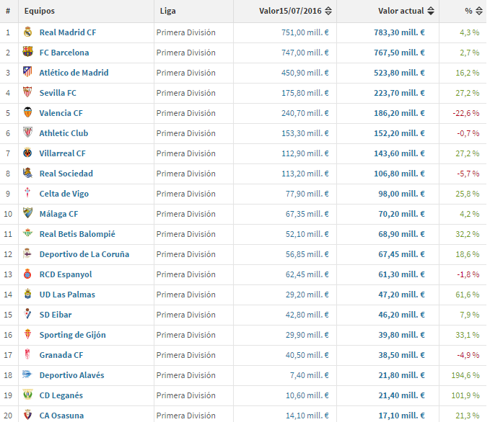
Task: Click the SD Eibar crest icon
Action: [28, 314]
